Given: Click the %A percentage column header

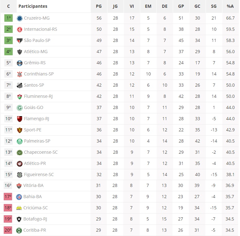Looking at the screenshot, I should [x=230, y=6].
